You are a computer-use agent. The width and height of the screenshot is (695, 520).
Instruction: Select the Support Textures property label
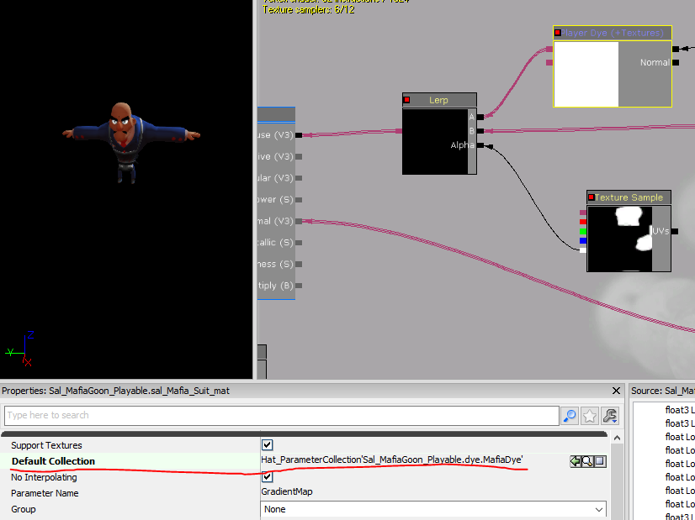46,445
